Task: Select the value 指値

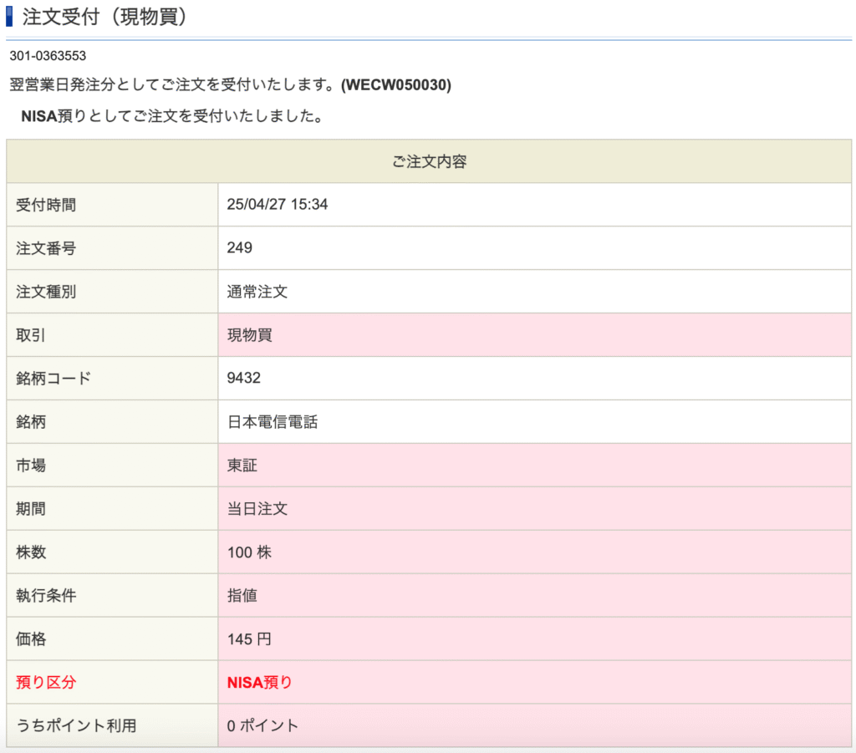Action: point(242,595)
